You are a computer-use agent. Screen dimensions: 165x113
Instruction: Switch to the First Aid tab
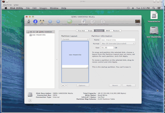coord(81,31)
